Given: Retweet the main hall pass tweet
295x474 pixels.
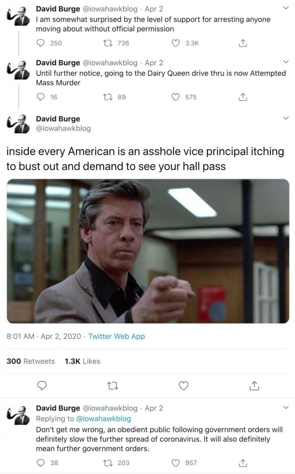Looking at the screenshot, I should click(112, 386).
